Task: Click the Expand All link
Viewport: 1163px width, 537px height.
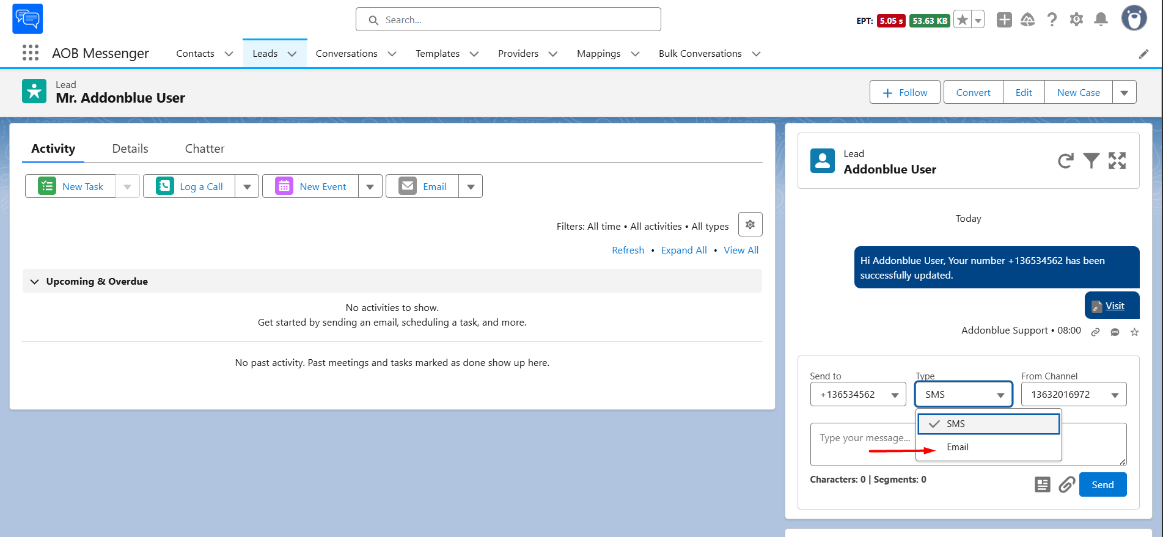Action: point(684,250)
